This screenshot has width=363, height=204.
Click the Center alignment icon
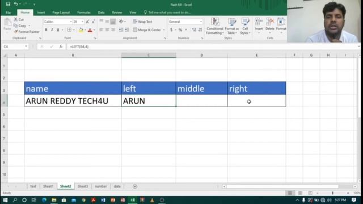(x=107, y=30)
